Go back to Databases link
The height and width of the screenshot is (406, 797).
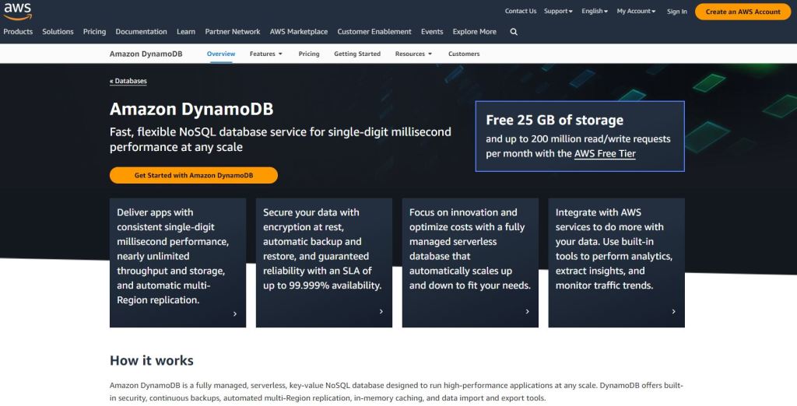(128, 82)
